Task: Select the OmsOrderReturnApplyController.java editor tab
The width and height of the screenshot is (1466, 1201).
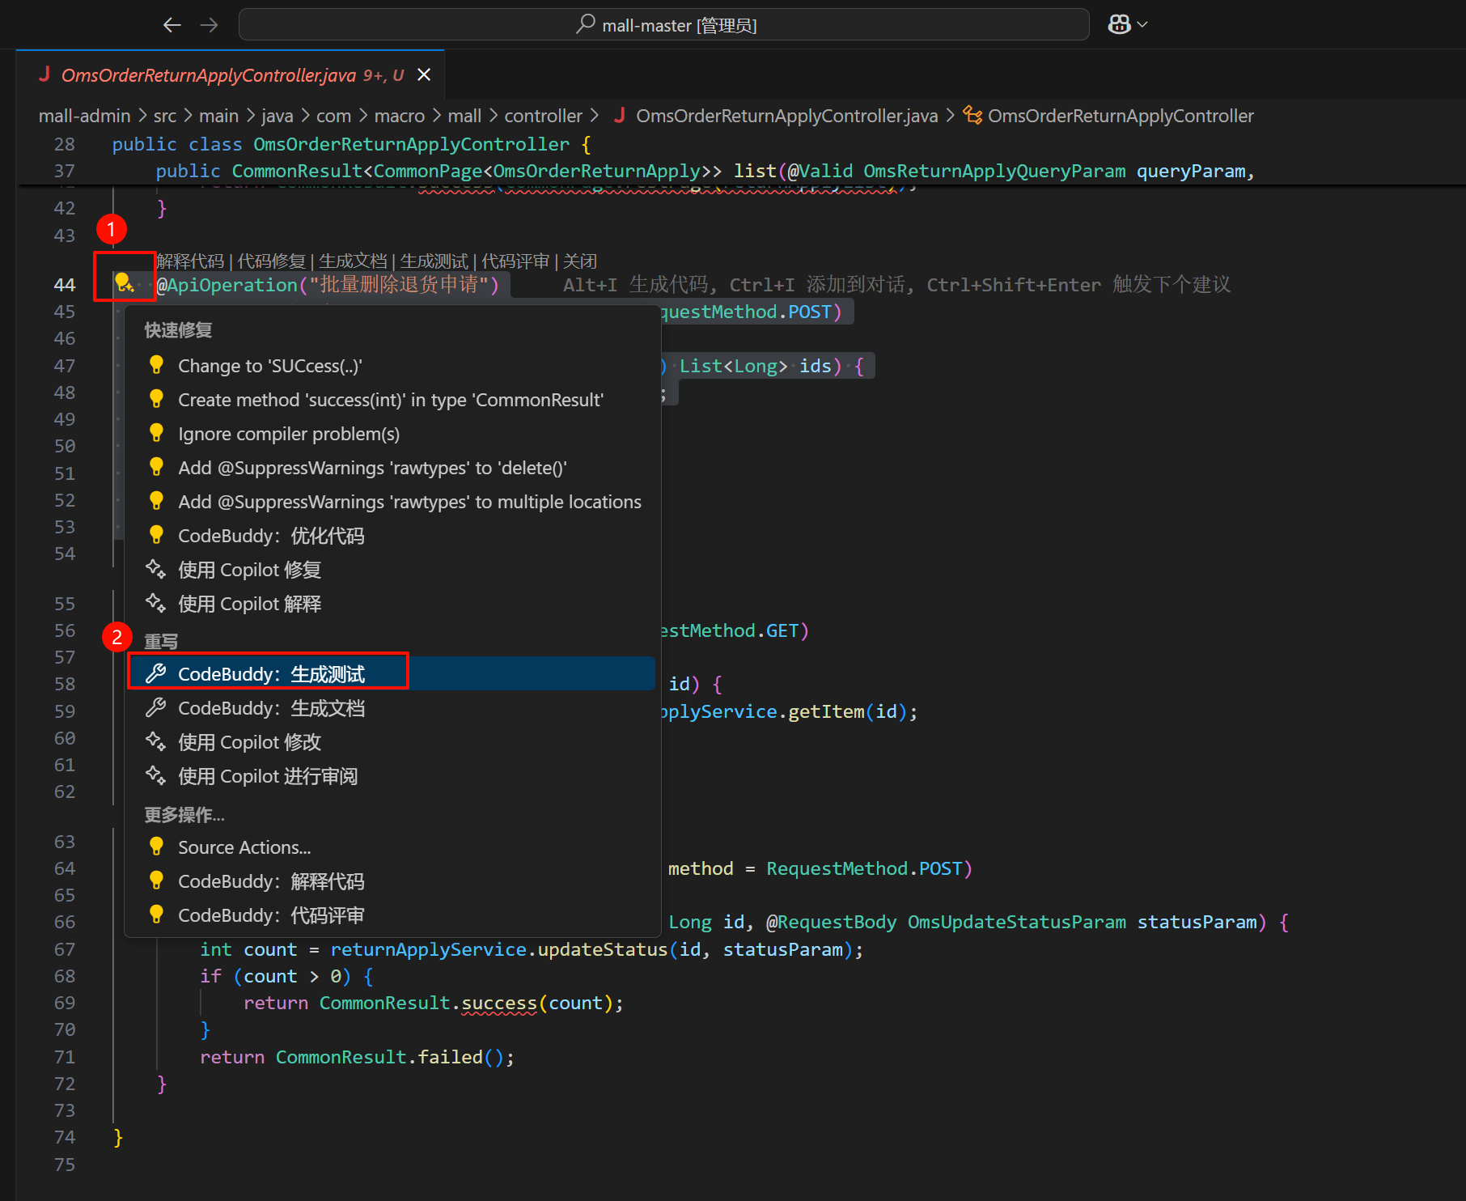Action: 208,75
